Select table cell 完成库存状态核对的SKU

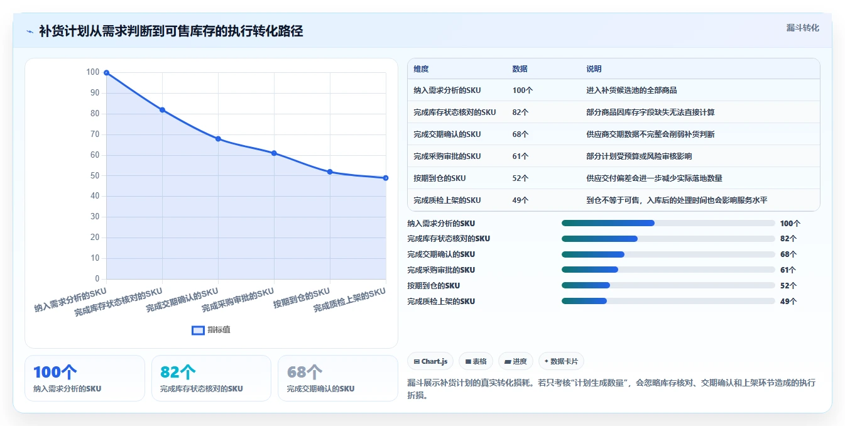[455, 112]
